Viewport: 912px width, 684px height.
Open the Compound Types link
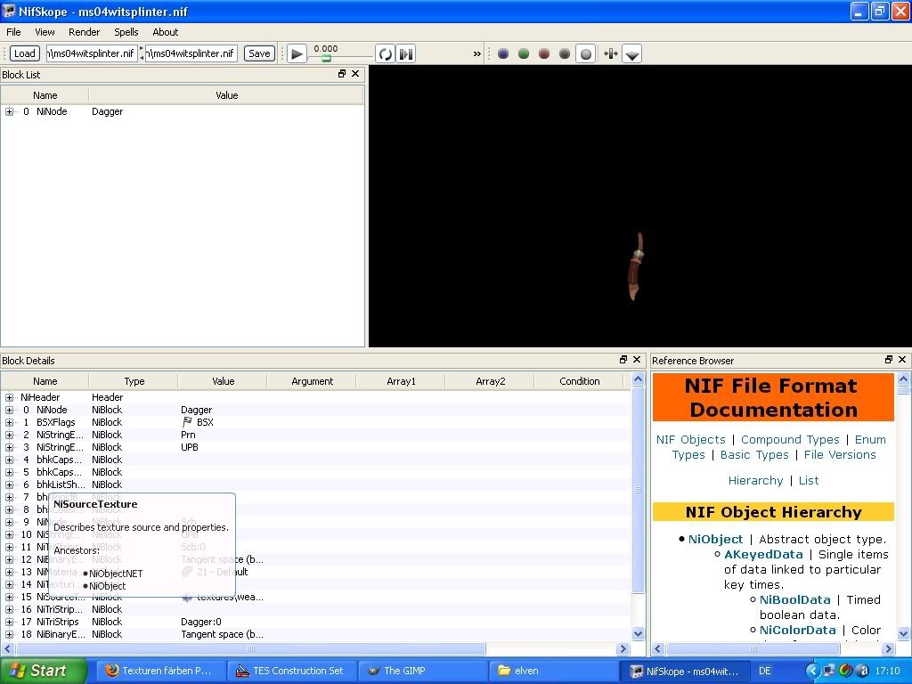coord(790,439)
